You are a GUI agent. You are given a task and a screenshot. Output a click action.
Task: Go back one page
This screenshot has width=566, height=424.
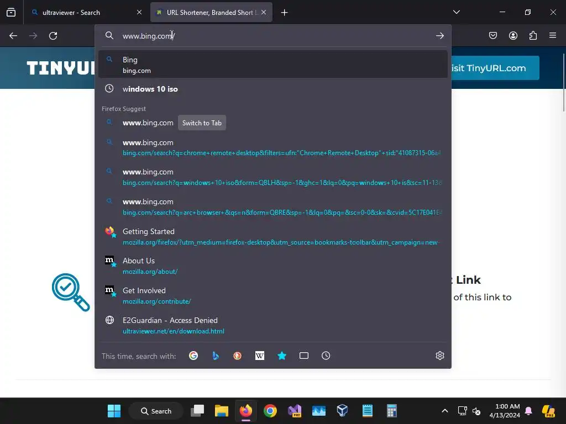[13, 36]
